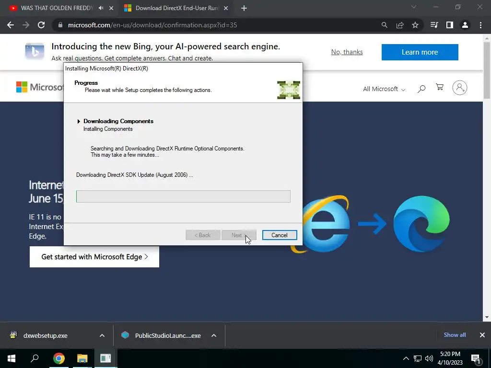
Task: Click Chrome icon in taskbar
Action: [59, 358]
